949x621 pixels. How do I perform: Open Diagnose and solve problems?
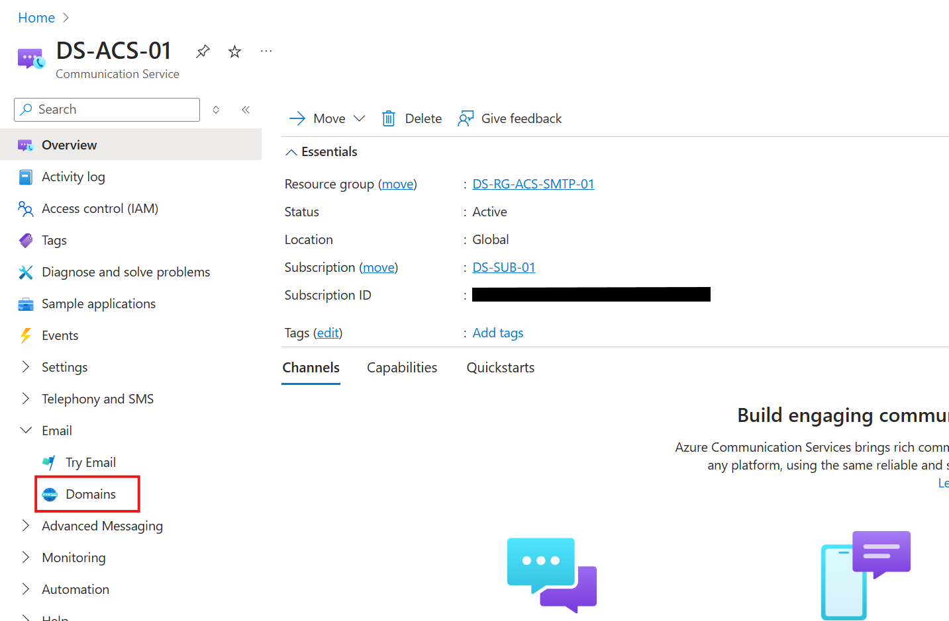(125, 272)
